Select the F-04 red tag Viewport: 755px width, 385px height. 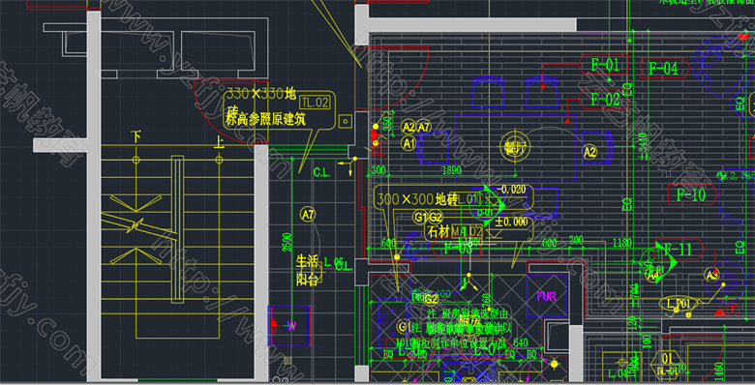point(664,69)
